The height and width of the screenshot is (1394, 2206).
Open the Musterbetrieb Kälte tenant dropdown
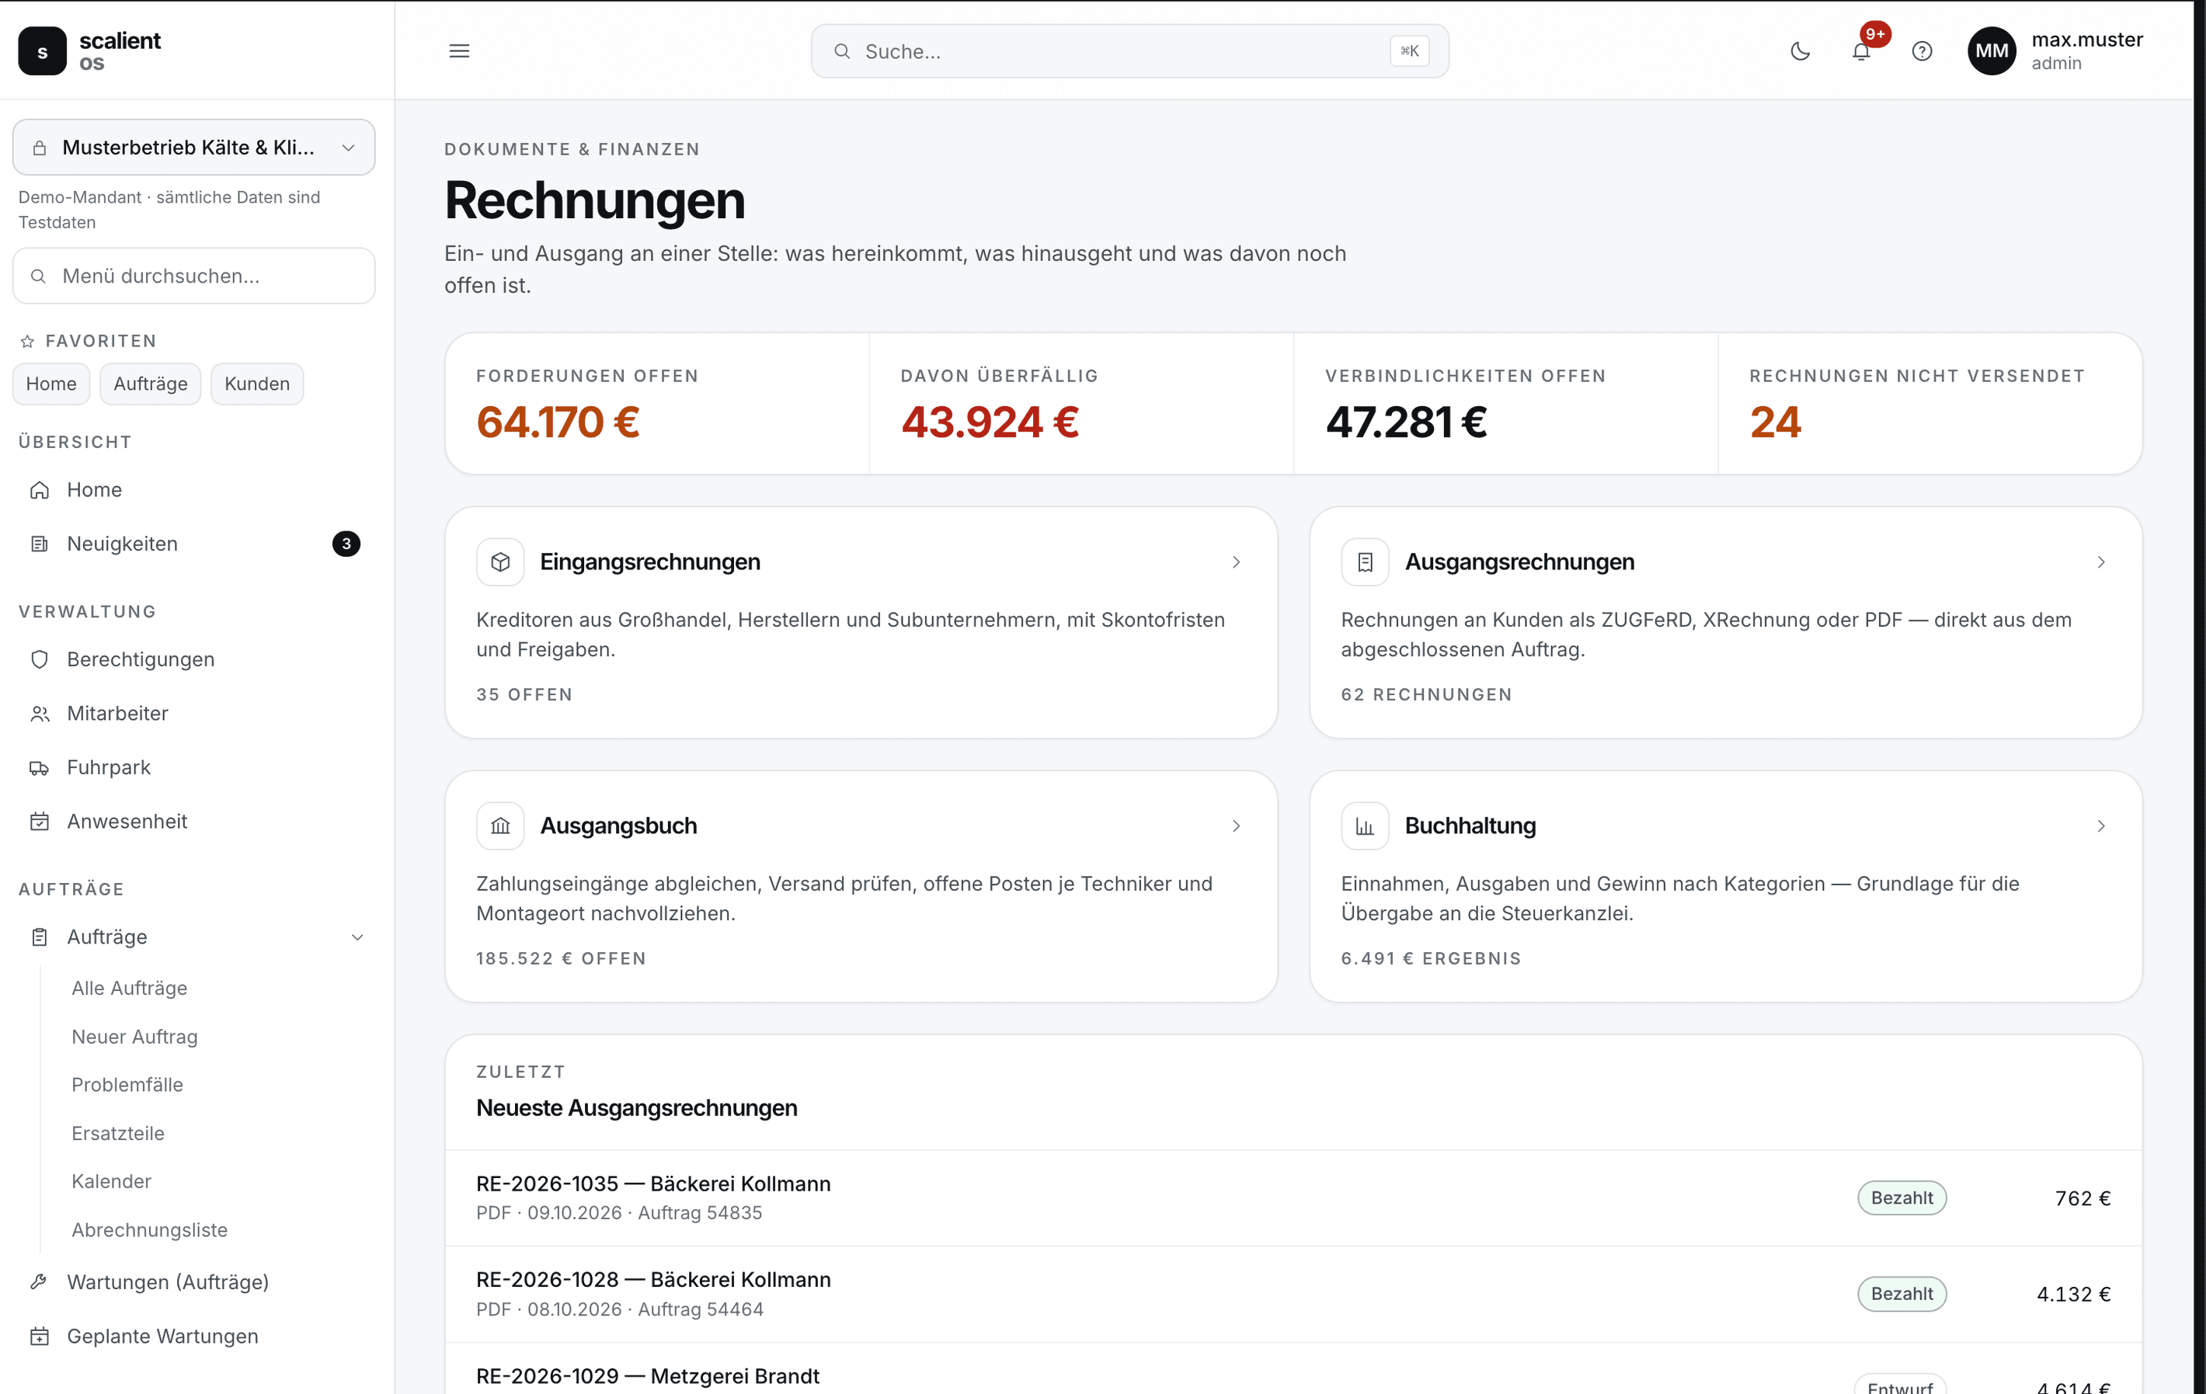click(194, 148)
